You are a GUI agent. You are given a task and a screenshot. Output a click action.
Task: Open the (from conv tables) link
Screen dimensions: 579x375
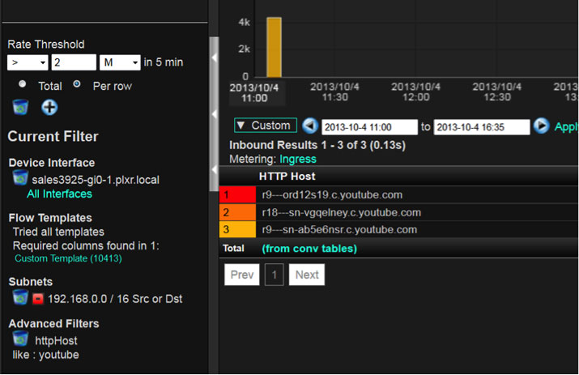[309, 249]
